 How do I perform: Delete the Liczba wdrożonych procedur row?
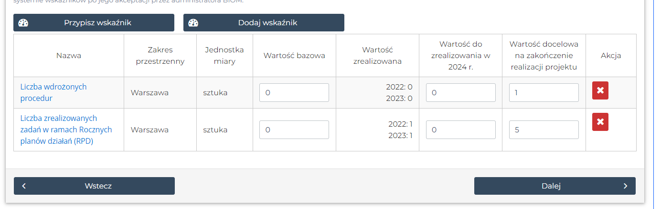pyautogui.click(x=600, y=90)
